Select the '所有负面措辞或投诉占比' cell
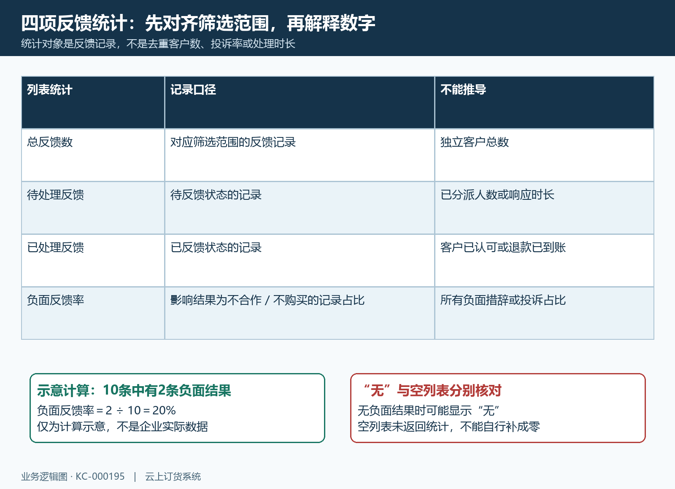The width and height of the screenshot is (675, 489). (x=544, y=313)
